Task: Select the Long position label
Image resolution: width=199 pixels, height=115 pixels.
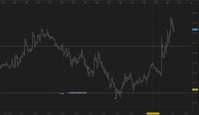Action: pyautogui.click(x=78, y=93)
